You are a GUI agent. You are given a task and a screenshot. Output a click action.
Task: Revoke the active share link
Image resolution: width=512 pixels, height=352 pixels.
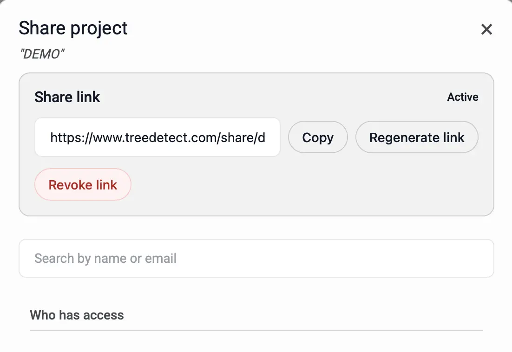pos(83,185)
